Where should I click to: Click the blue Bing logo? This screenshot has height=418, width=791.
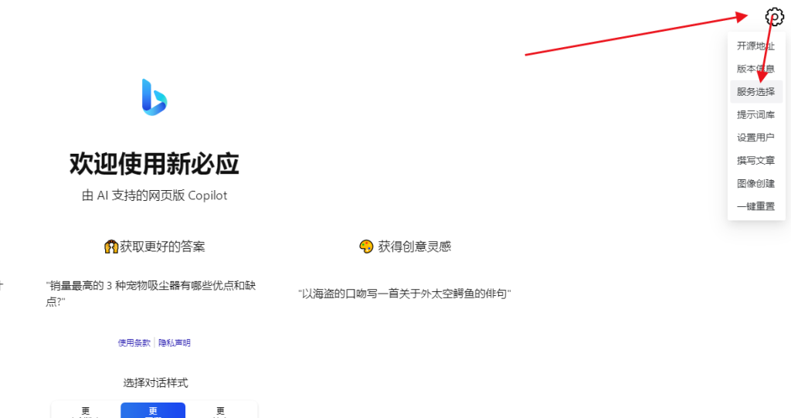[154, 97]
